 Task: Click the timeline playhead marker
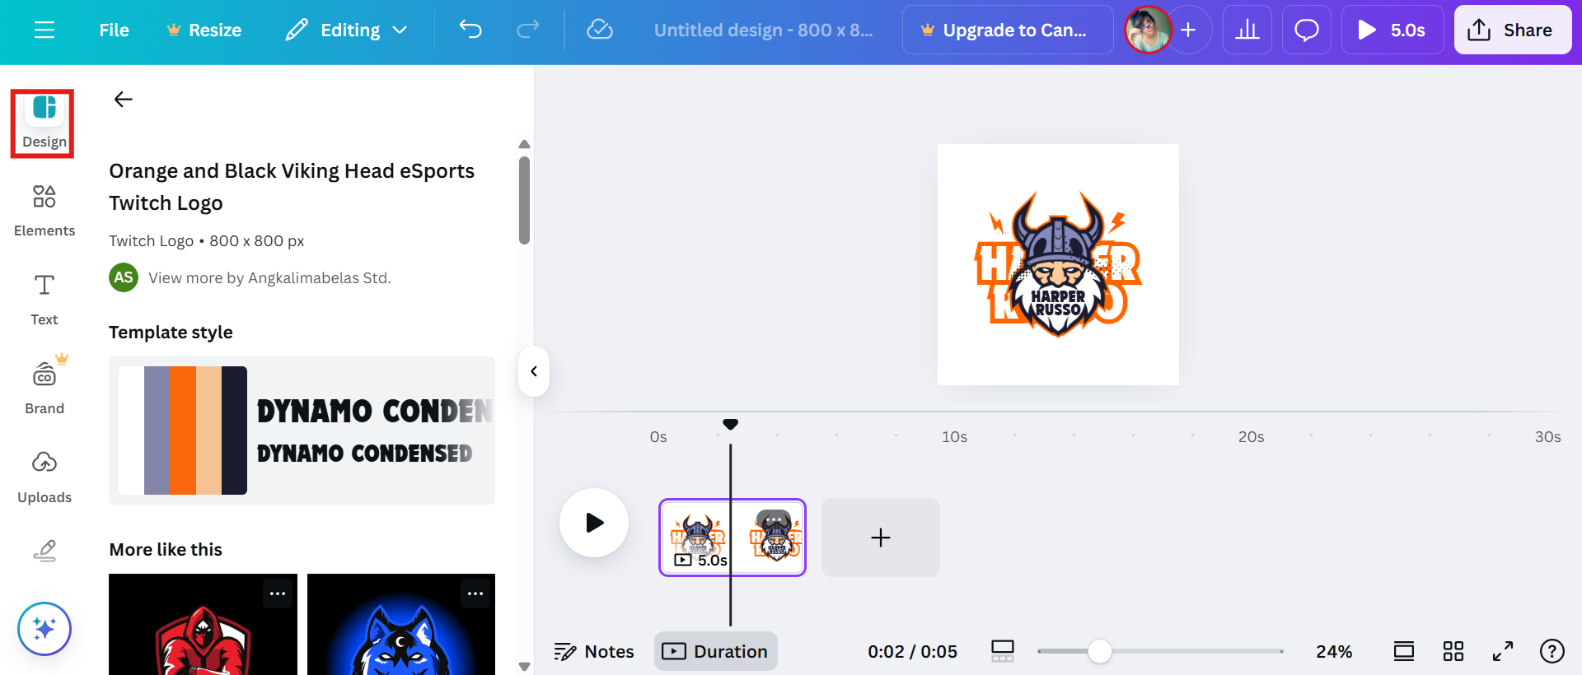tap(730, 425)
